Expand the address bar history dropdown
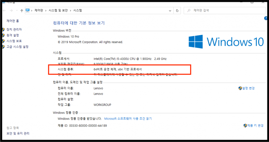This screenshot has width=269, height=142. point(170,11)
